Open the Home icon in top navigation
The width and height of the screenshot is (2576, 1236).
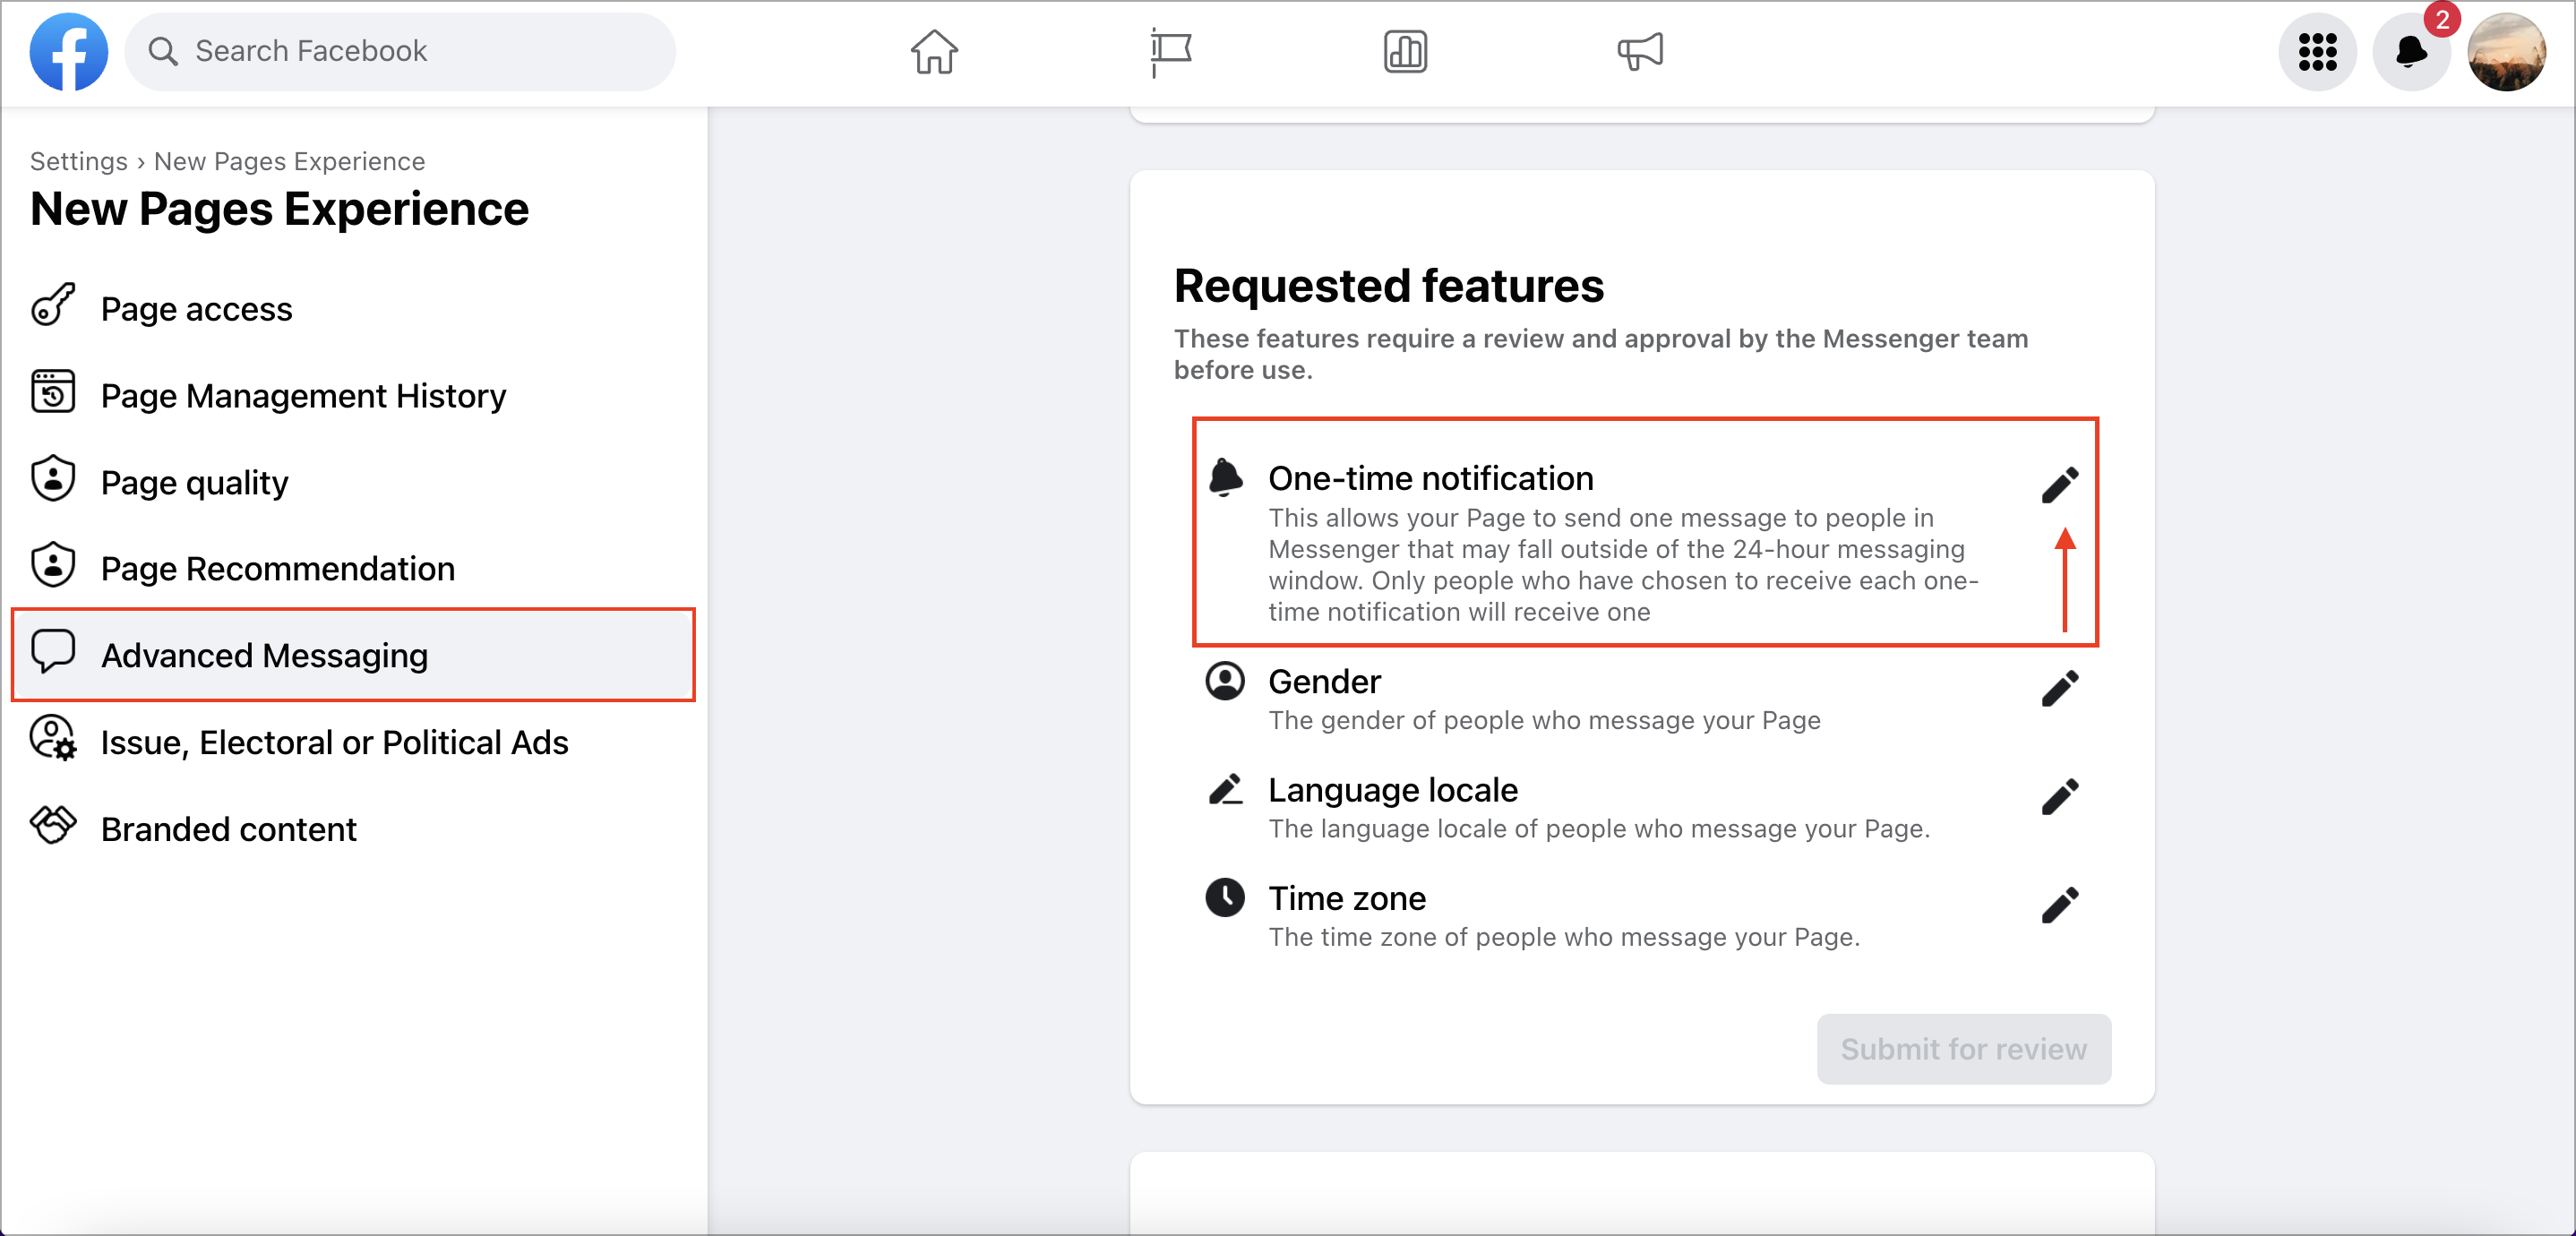934,51
